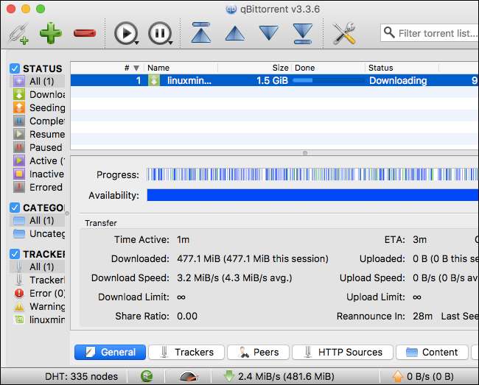Open the General tab
The width and height of the screenshot is (479, 385).
point(110,353)
